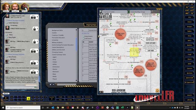Viewport: 196px width, 110px height.
Task: Click the Windows taskbar search box
Action: (x=23, y=108)
